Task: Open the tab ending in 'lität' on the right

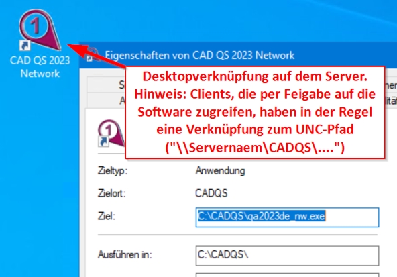Action: pos(391,101)
